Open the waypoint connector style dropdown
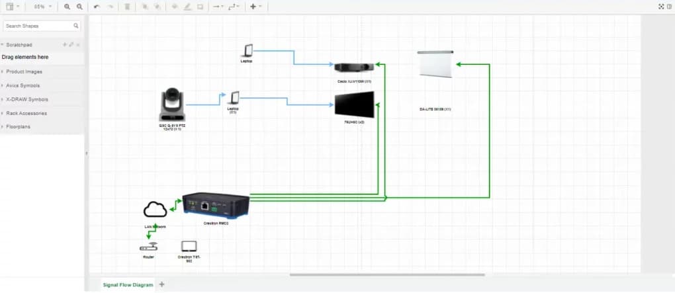 234,7
